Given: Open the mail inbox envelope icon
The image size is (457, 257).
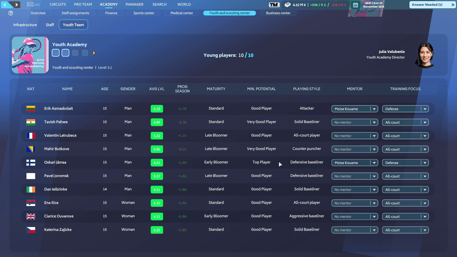Looking at the screenshot, I should tap(30, 5).
